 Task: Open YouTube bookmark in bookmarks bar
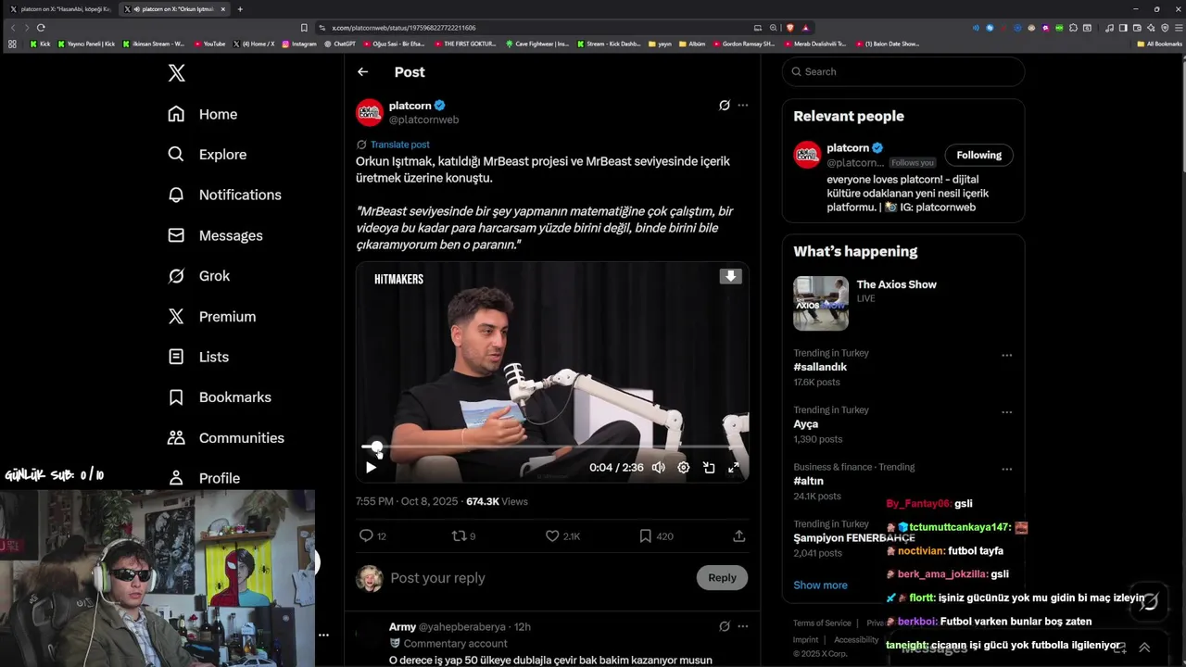[x=209, y=44]
